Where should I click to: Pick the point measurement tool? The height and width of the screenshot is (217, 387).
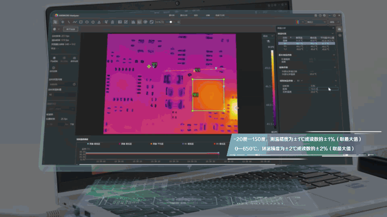click(62, 22)
